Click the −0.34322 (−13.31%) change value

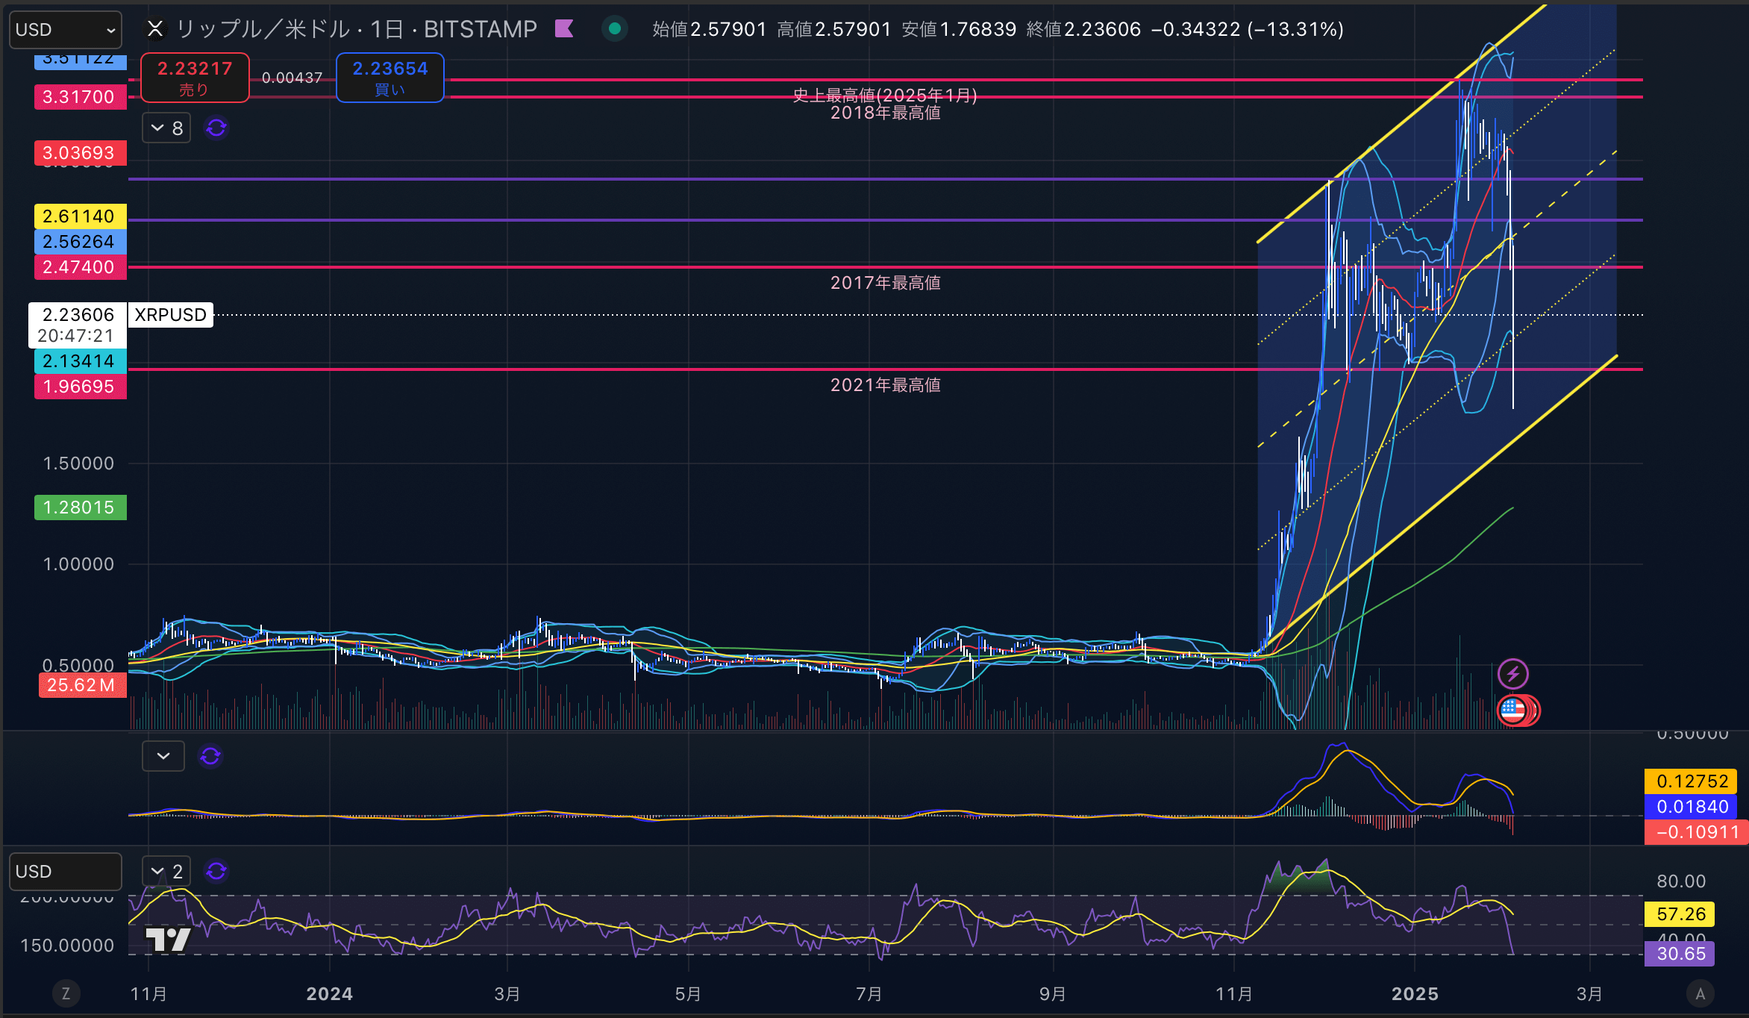coord(1248,29)
